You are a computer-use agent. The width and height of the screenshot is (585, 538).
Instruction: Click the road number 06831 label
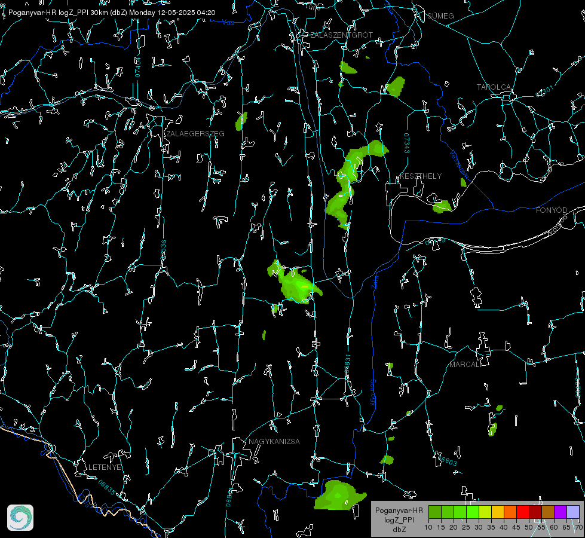coord(347,363)
